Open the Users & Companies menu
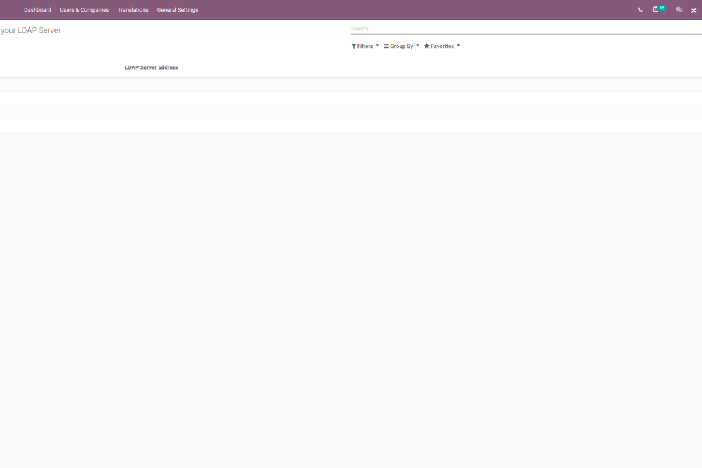702x468 pixels. tap(84, 10)
